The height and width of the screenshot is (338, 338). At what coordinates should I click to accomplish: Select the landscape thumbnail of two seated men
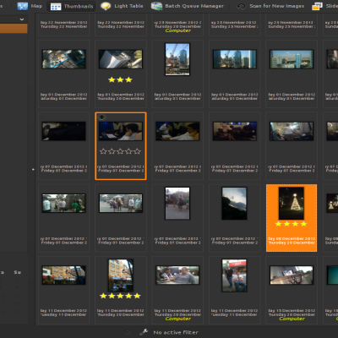(x=177, y=275)
